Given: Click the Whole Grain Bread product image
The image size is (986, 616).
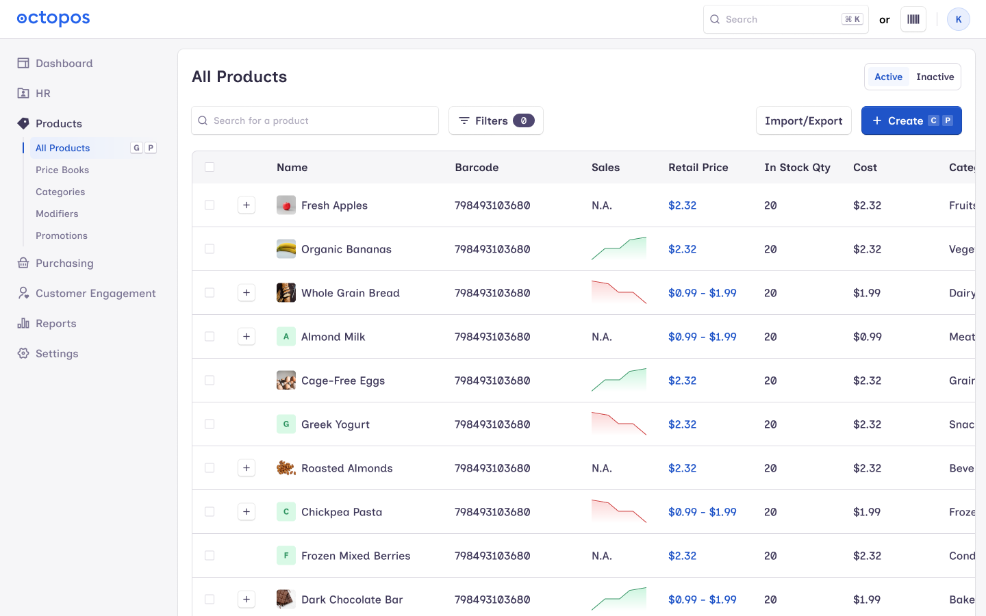Looking at the screenshot, I should (286, 293).
